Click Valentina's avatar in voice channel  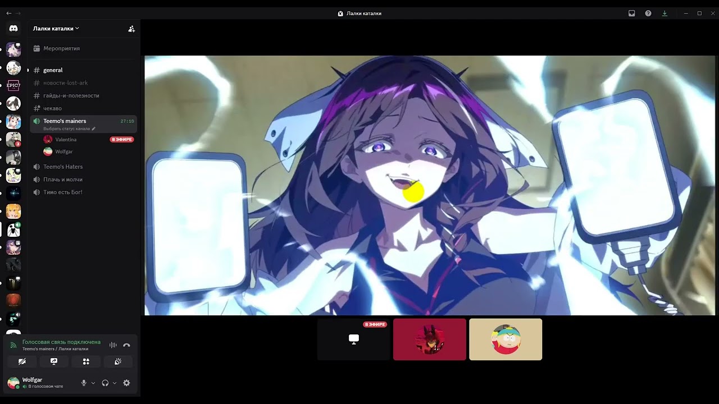(x=48, y=139)
